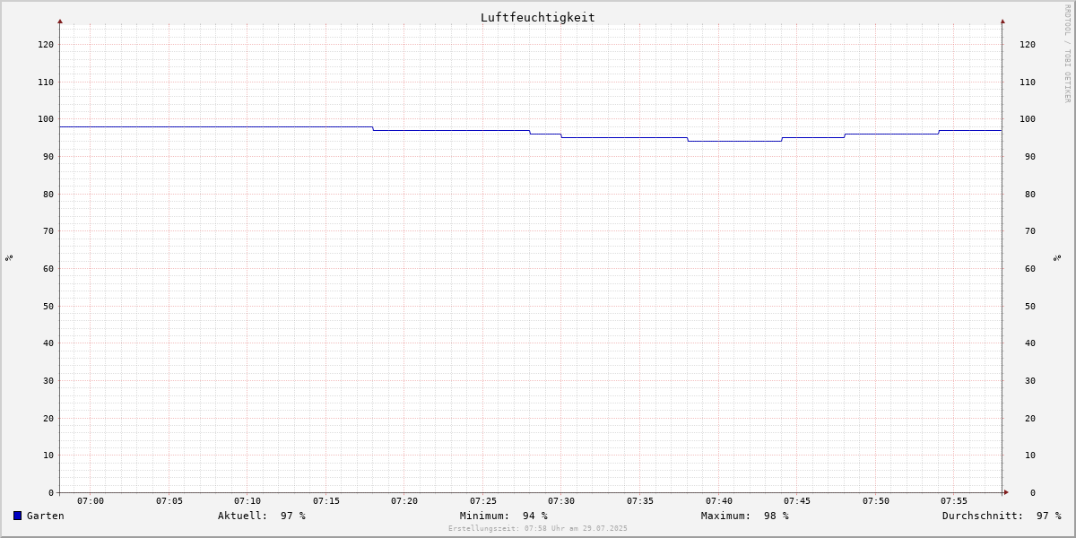Click the 07:15 time axis label
This screenshot has height=538, width=1076.
pos(326,501)
